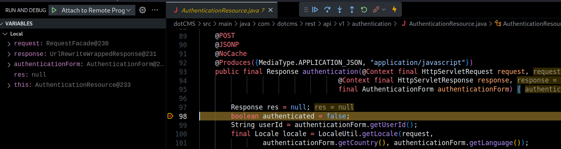Toggle the breakpoint marker on line 98
Viewport: 561px width, 149px height.
pos(170,116)
